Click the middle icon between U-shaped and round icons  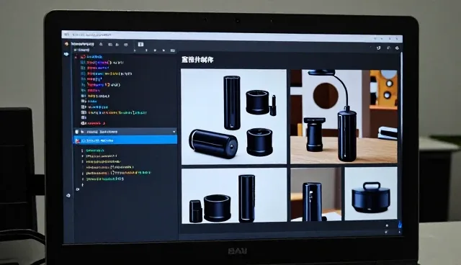pyautogui.click(x=388, y=48)
